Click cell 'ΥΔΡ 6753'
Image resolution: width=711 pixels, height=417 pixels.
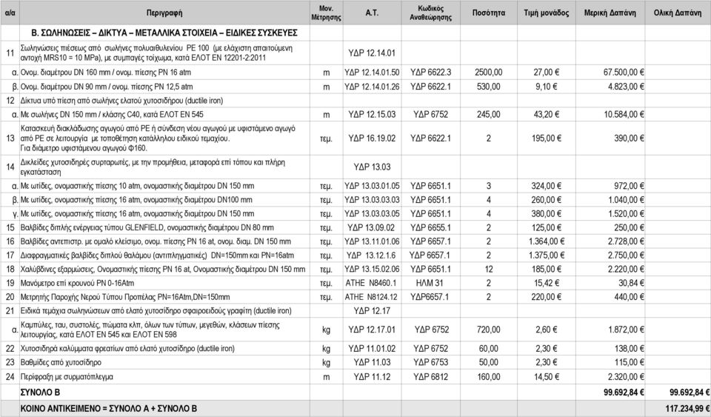[x=430, y=362]
